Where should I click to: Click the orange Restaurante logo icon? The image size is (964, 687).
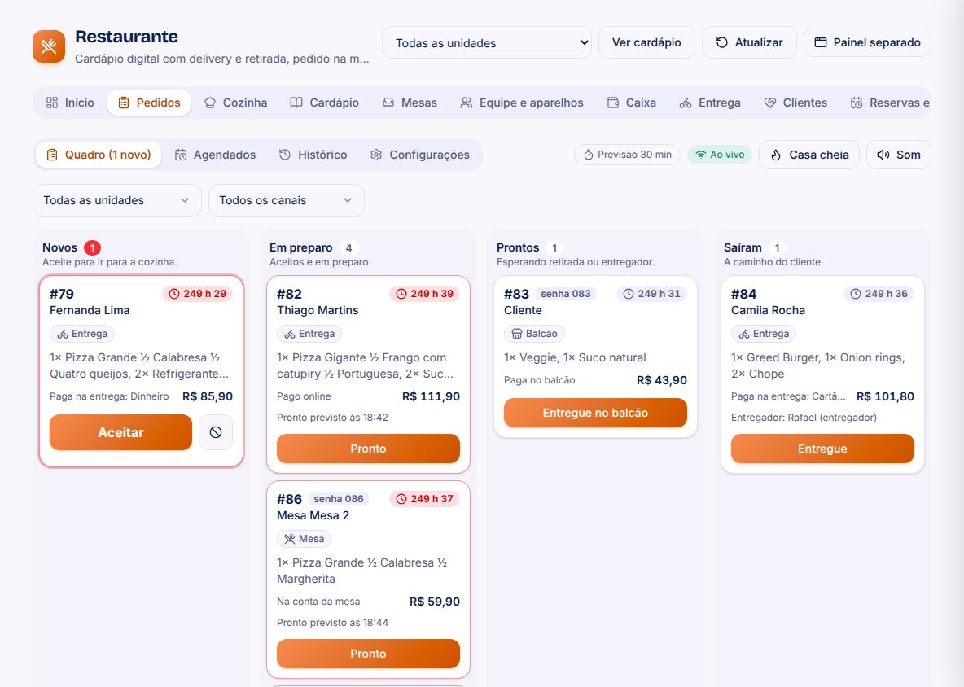[x=49, y=46]
